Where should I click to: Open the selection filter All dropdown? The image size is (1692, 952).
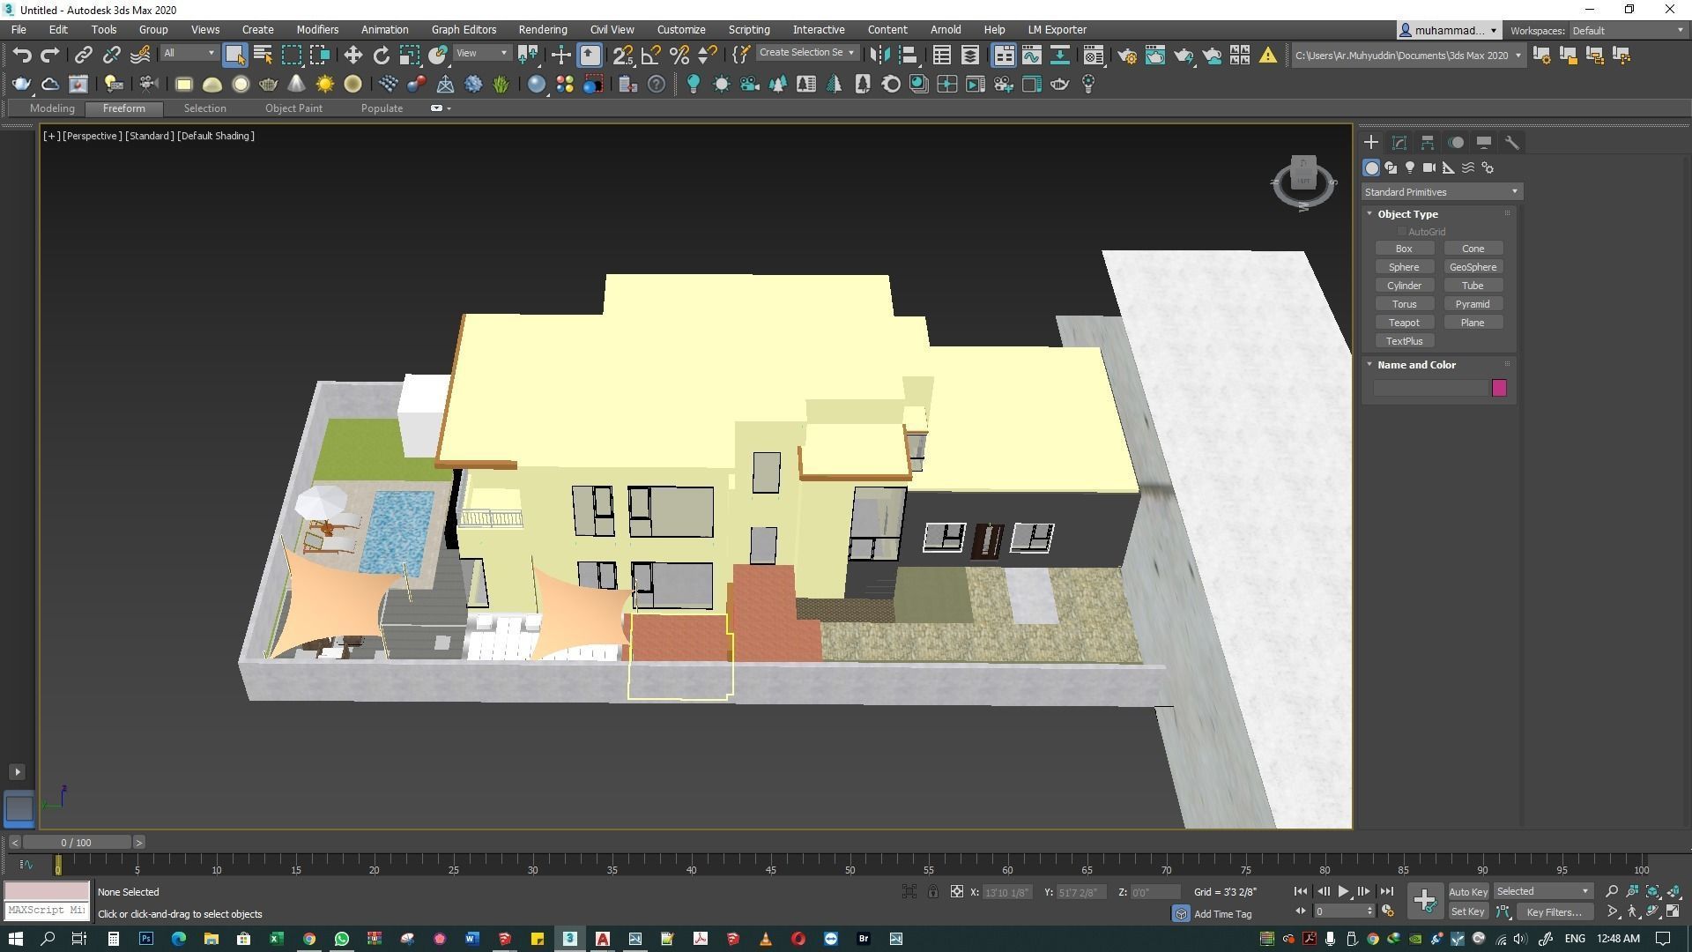tap(189, 54)
